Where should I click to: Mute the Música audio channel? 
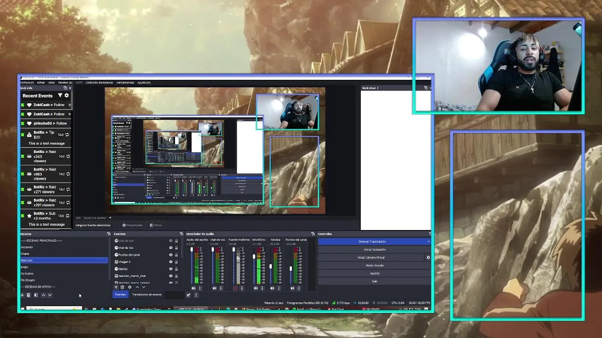[x=272, y=288]
